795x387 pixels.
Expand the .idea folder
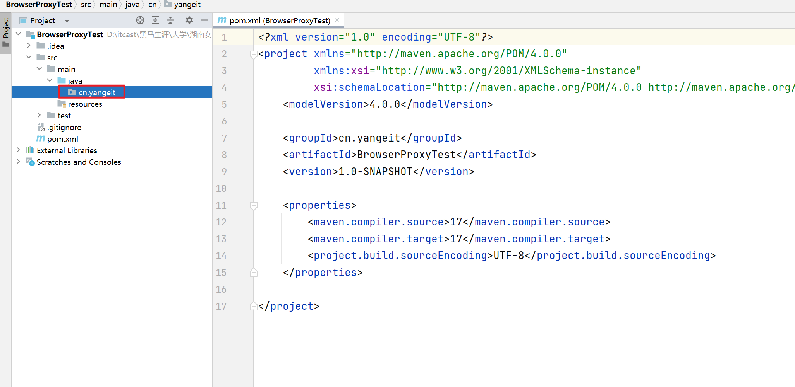(x=29, y=46)
